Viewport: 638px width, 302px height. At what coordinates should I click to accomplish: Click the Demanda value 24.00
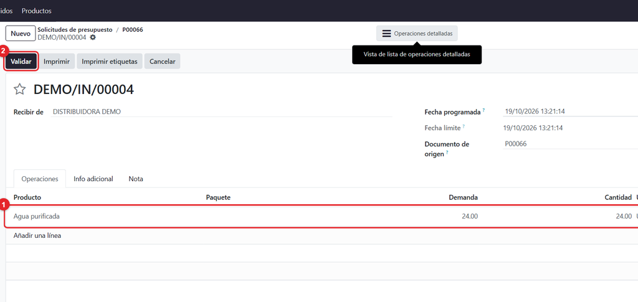click(x=470, y=217)
